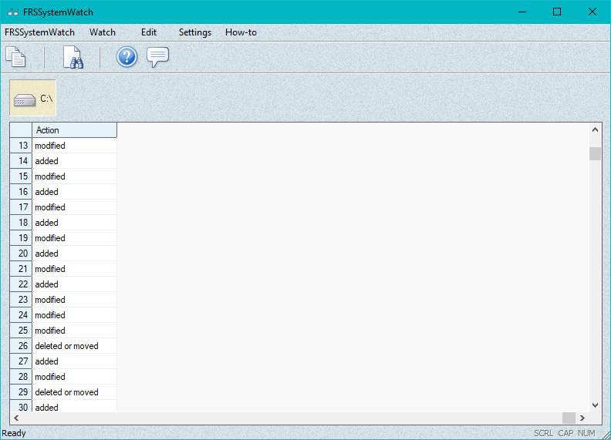The height and width of the screenshot is (440, 611).
Task: Maximize the FRSSystemWatch window
Action: click(x=557, y=12)
